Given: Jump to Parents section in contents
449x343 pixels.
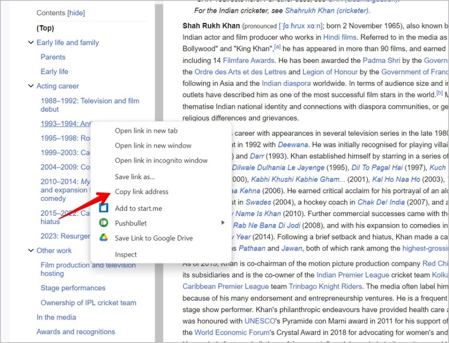Looking at the screenshot, I should tap(53, 57).
